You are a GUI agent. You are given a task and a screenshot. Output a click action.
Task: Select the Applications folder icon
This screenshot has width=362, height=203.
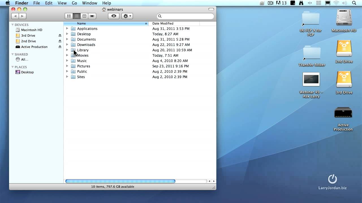(73, 28)
